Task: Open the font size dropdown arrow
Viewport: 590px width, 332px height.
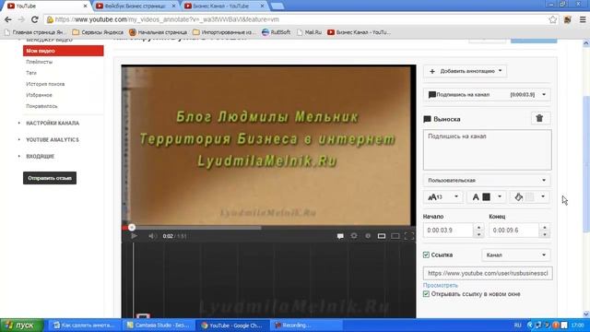Action: click(x=456, y=196)
